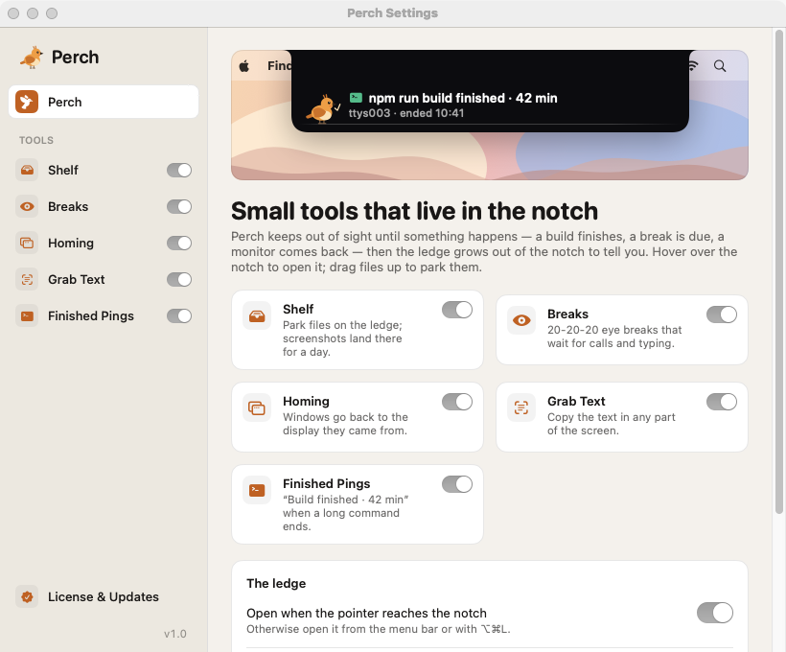The image size is (786, 652).
Task: Toggle 'Open when the pointer reaches the notch'
Action: pyautogui.click(x=715, y=613)
